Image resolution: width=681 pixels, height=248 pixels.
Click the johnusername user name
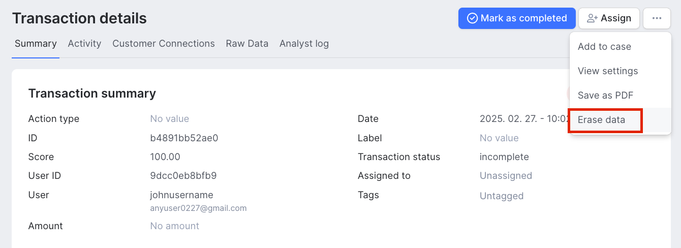pyautogui.click(x=181, y=195)
